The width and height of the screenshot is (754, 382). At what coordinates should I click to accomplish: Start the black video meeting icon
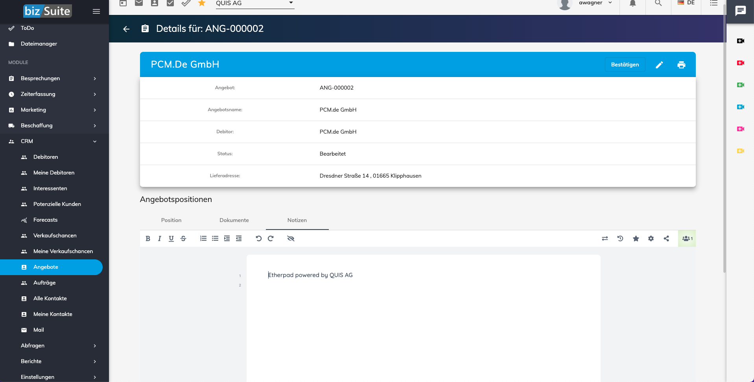pos(741,41)
